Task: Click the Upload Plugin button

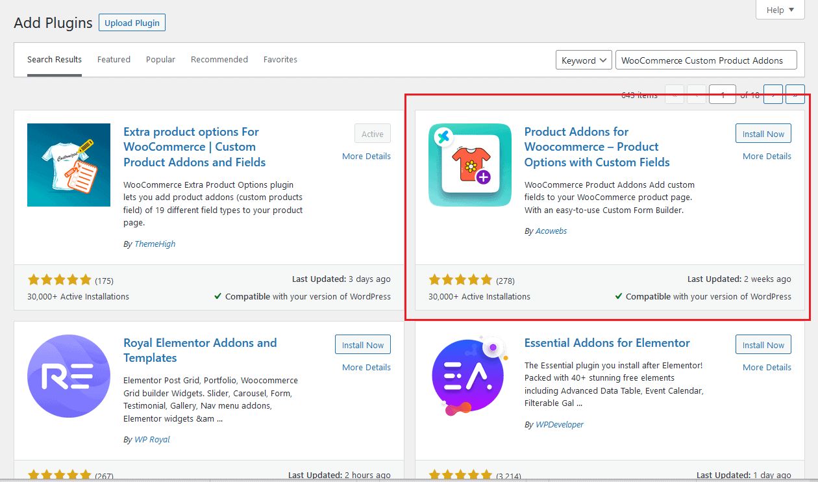Action: (132, 23)
